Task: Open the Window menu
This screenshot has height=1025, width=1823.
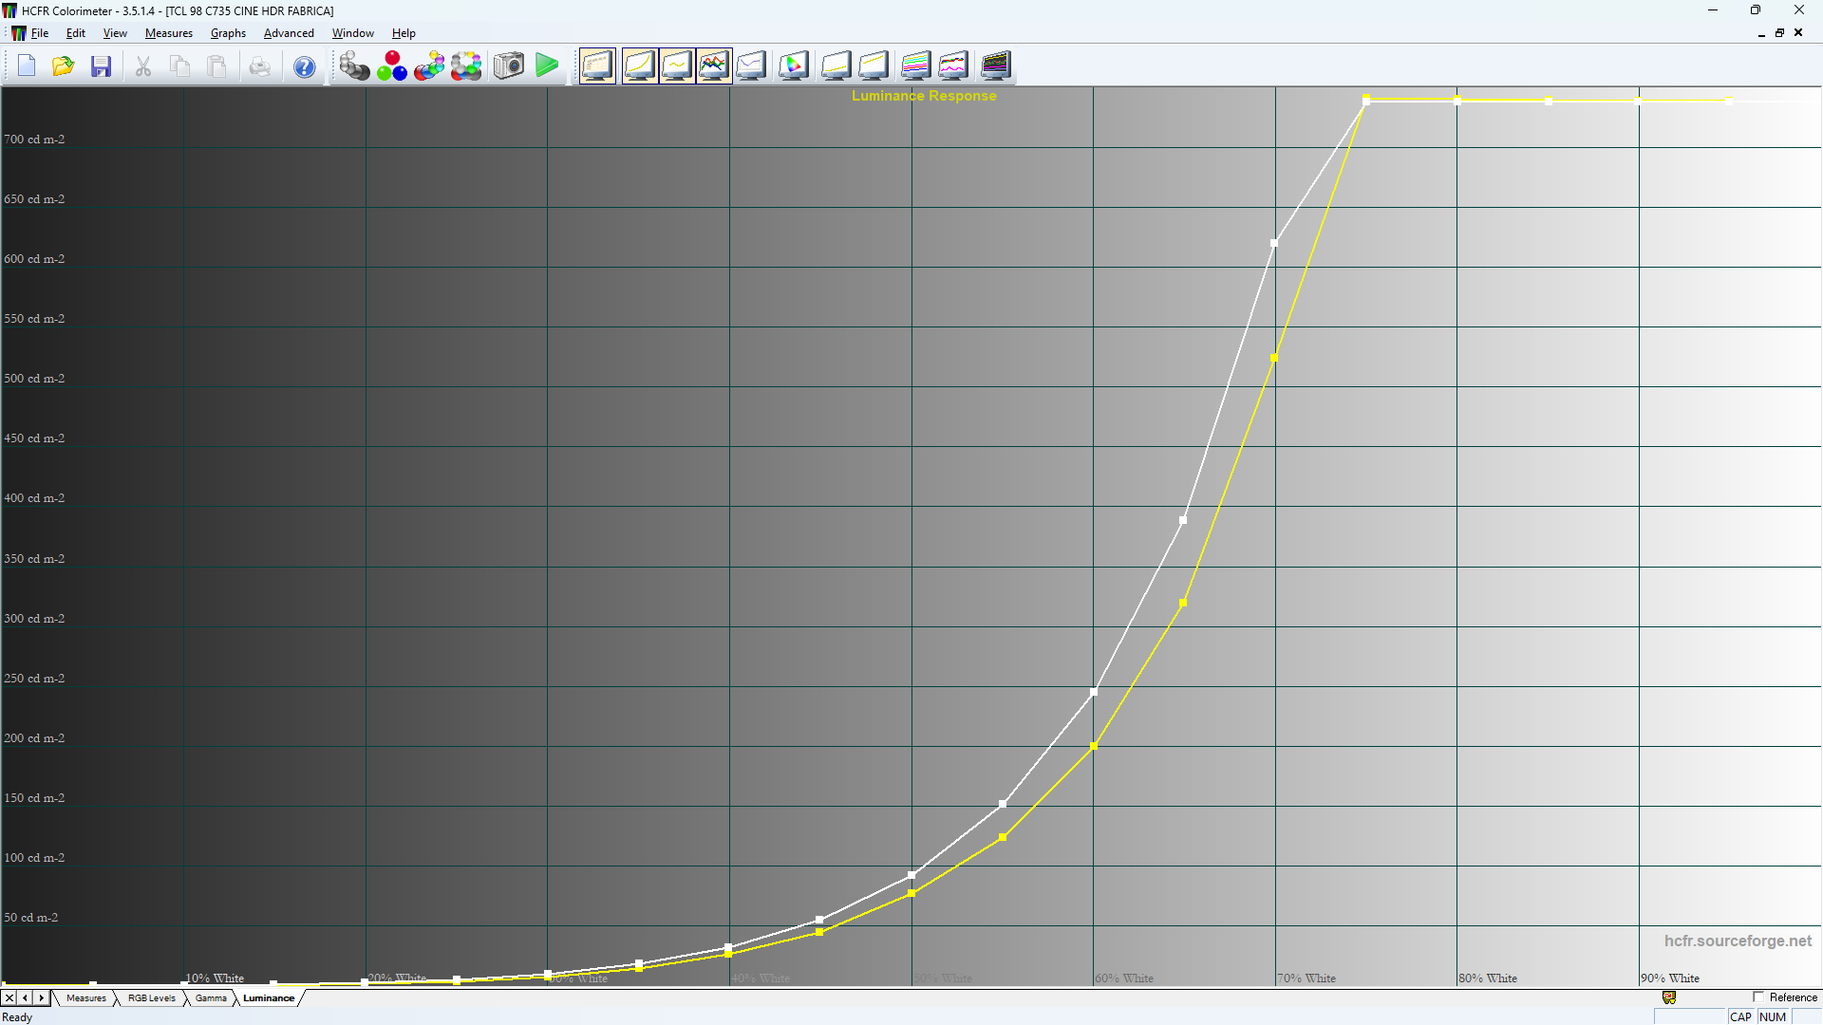Action: (353, 33)
